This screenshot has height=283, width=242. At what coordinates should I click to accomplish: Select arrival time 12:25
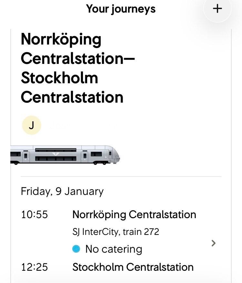pos(34,267)
